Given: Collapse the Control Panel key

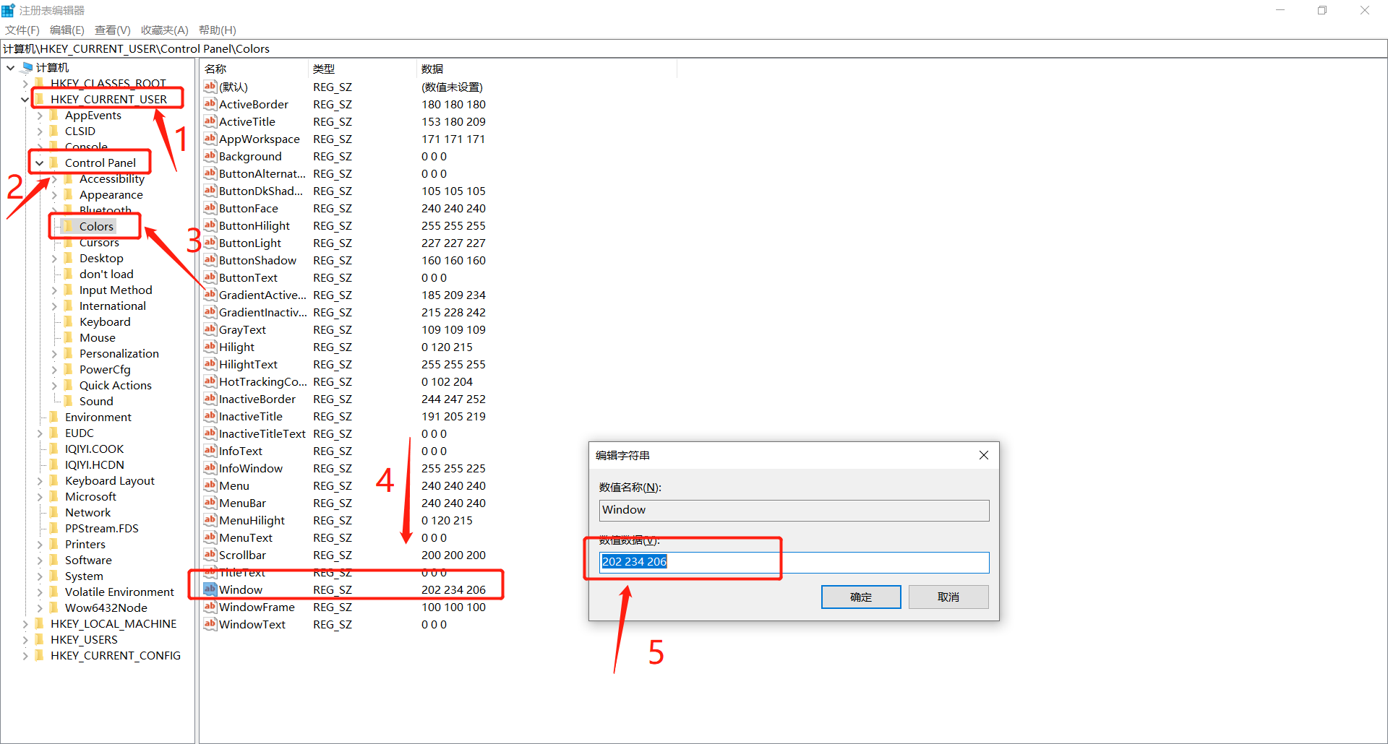Looking at the screenshot, I should click(40, 163).
